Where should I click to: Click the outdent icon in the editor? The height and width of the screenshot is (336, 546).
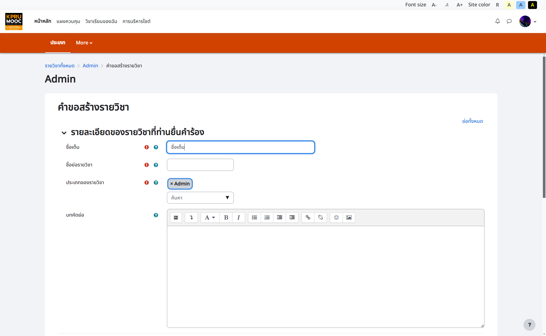[x=279, y=217]
